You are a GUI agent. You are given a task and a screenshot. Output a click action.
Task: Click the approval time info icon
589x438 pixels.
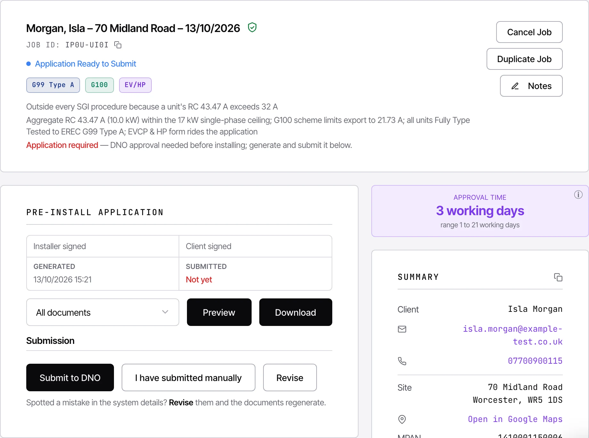[x=578, y=195]
